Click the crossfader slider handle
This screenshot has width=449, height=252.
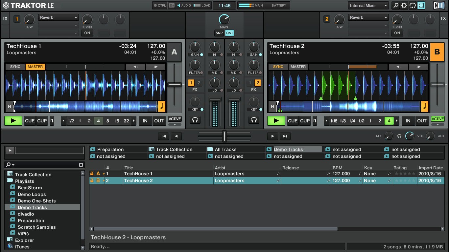pyautogui.click(x=225, y=136)
